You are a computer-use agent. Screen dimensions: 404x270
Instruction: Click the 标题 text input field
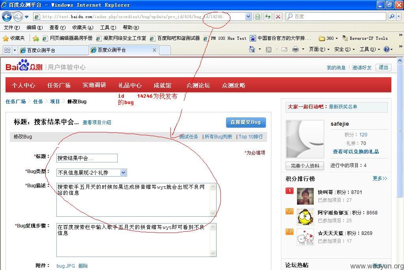[87, 158]
